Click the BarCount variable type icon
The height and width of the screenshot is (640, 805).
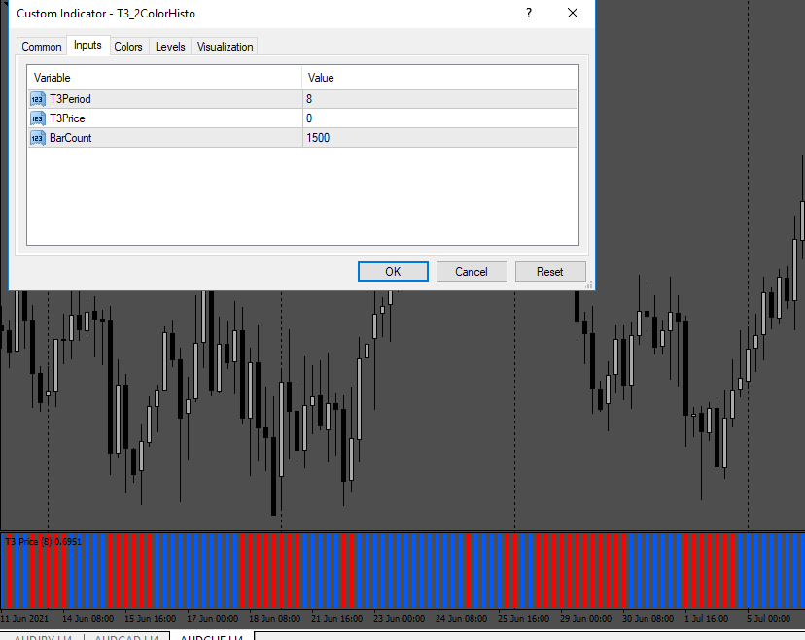(x=38, y=138)
